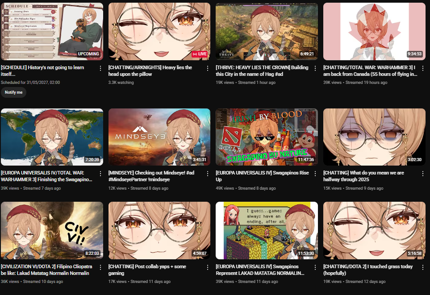The height and width of the screenshot is (295, 430).
Task: Open the three-dot menu for the back-from-Canada stream
Action: click(422, 68)
